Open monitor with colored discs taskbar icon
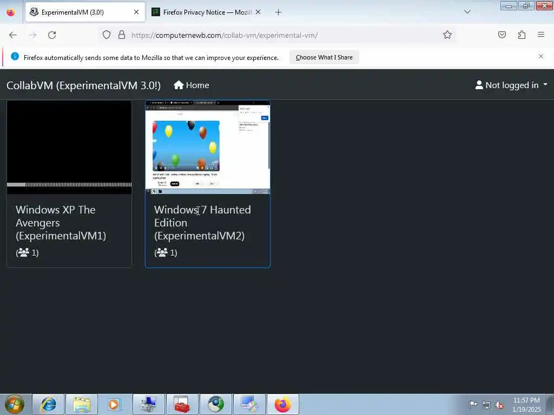The height and width of the screenshot is (415, 554). pyautogui.click(x=249, y=404)
